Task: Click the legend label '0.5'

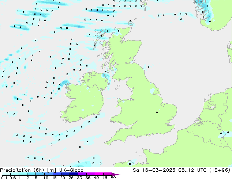Action: click(12, 178)
